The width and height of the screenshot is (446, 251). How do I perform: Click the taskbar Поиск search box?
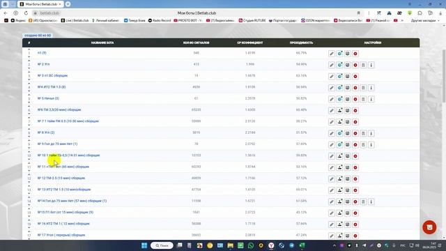point(162,245)
